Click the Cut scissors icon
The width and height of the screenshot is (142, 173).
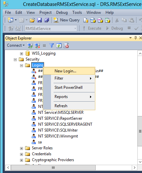[117, 20]
